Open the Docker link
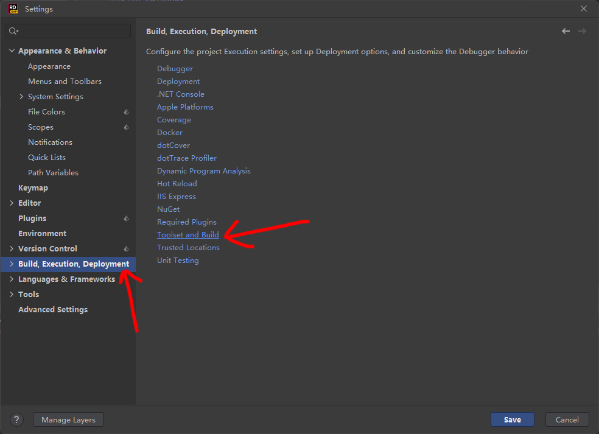This screenshot has width=599, height=434. click(x=170, y=133)
